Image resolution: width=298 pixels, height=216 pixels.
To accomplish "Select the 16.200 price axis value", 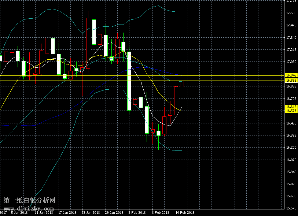I will pos(291,148).
